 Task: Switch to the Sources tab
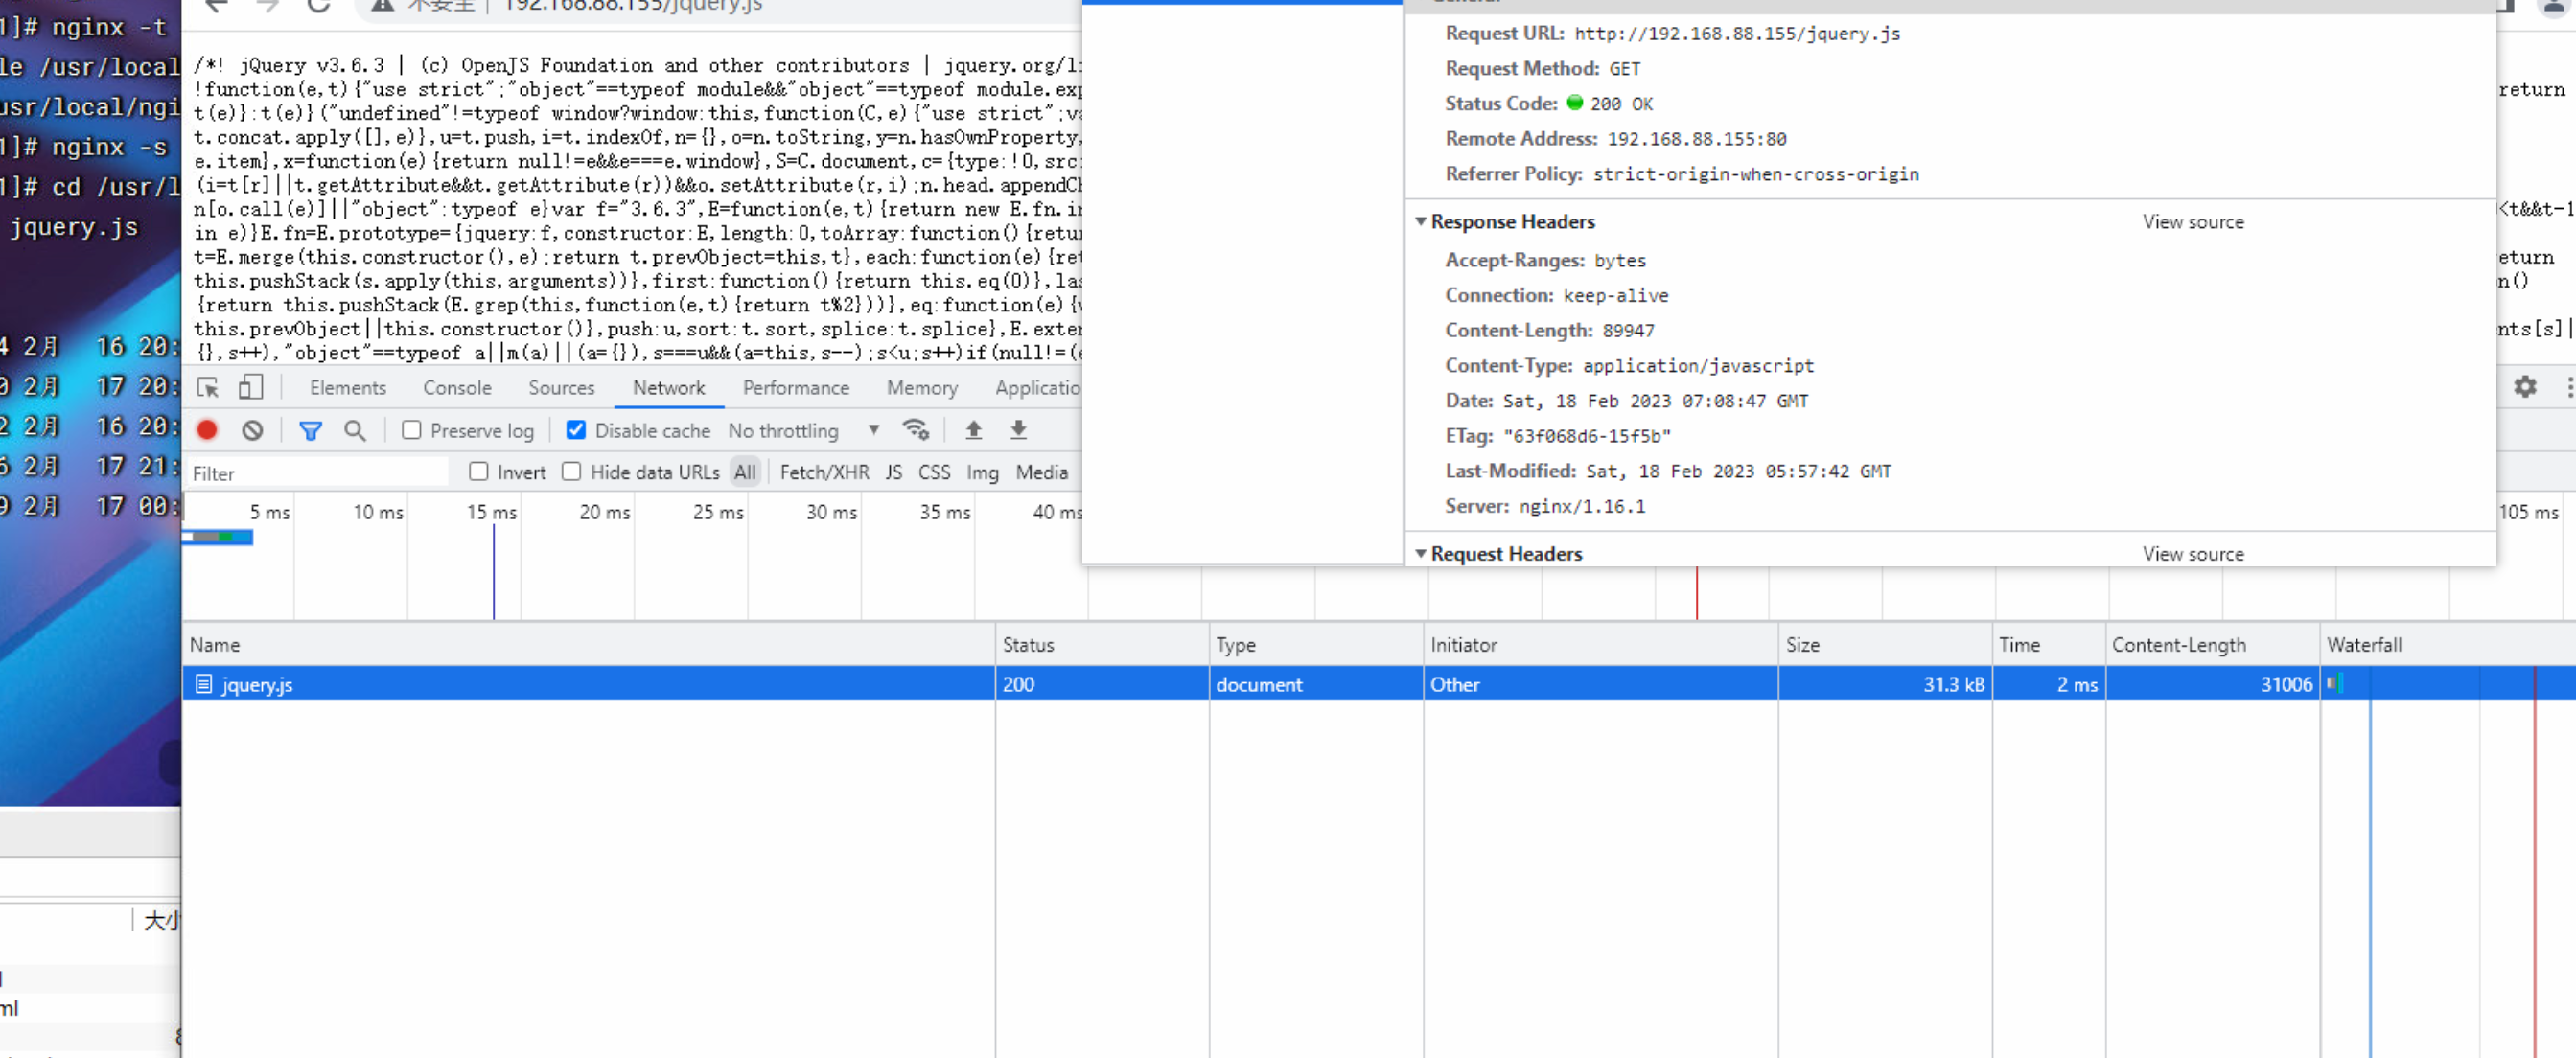(x=560, y=387)
